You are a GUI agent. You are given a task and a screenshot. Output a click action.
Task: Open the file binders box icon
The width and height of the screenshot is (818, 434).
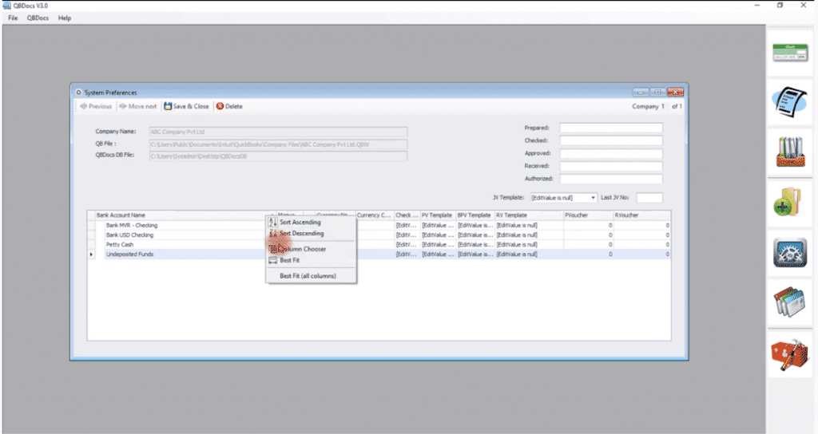pyautogui.click(x=790, y=152)
